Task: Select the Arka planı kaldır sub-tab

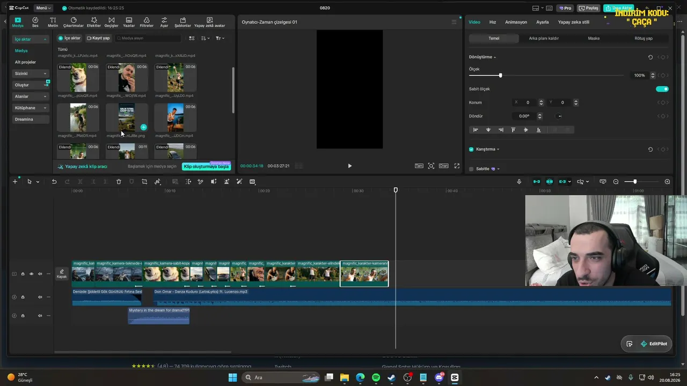Action: tap(544, 39)
